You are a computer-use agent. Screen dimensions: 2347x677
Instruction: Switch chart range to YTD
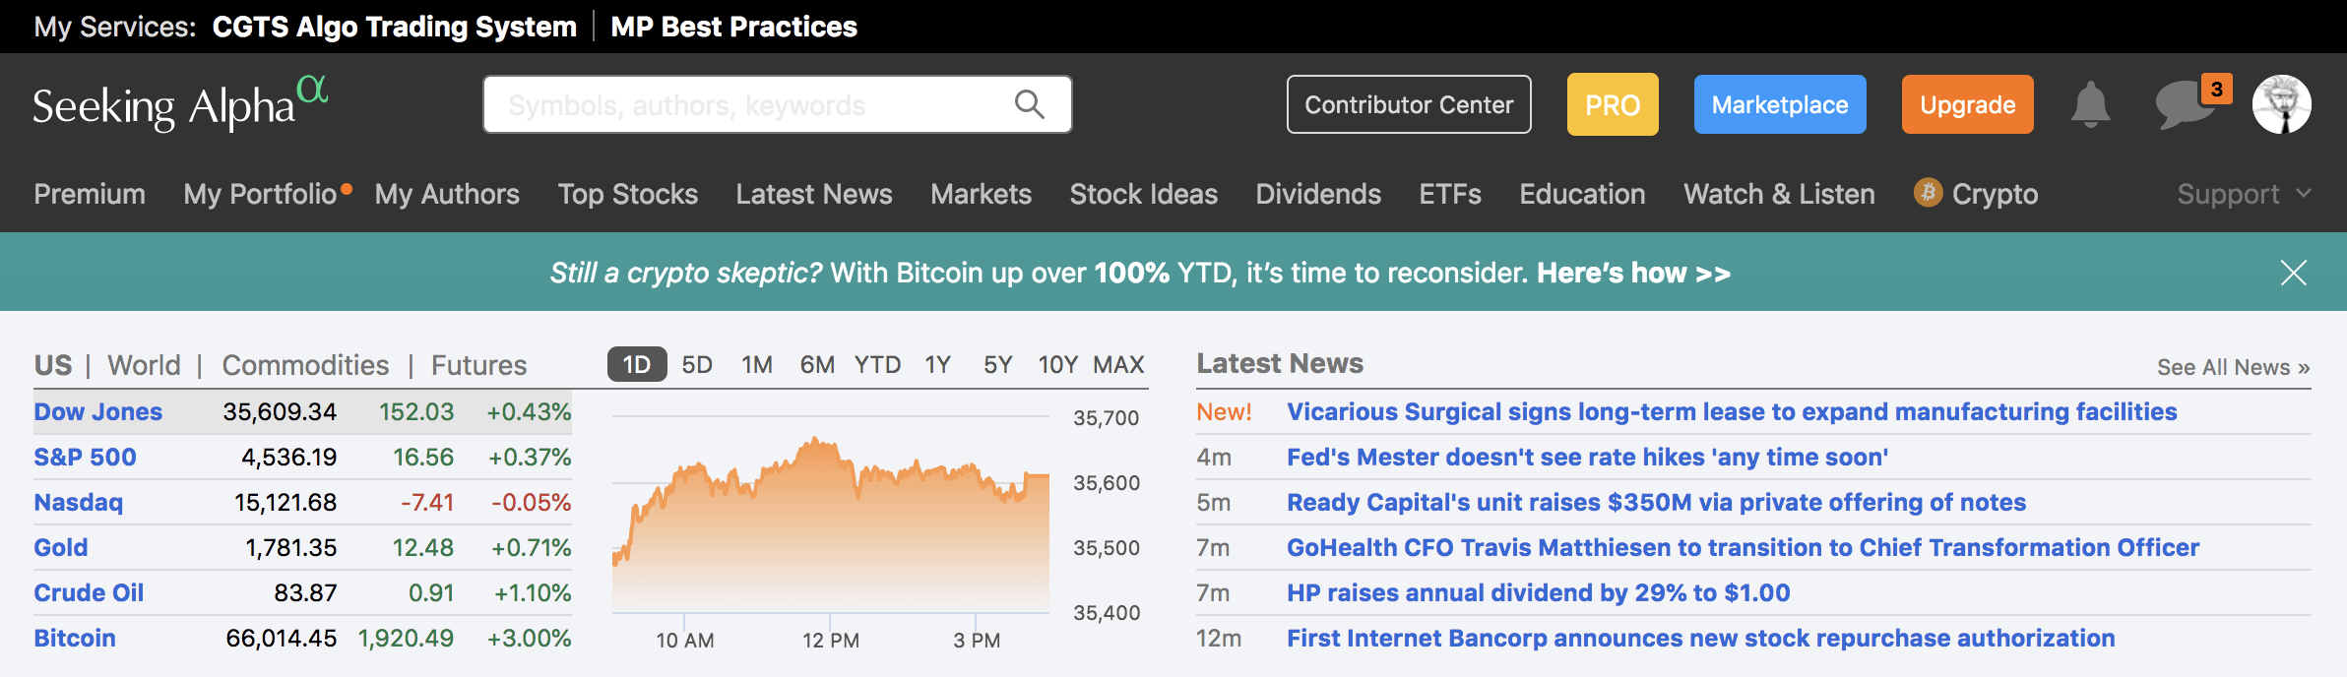click(x=877, y=365)
